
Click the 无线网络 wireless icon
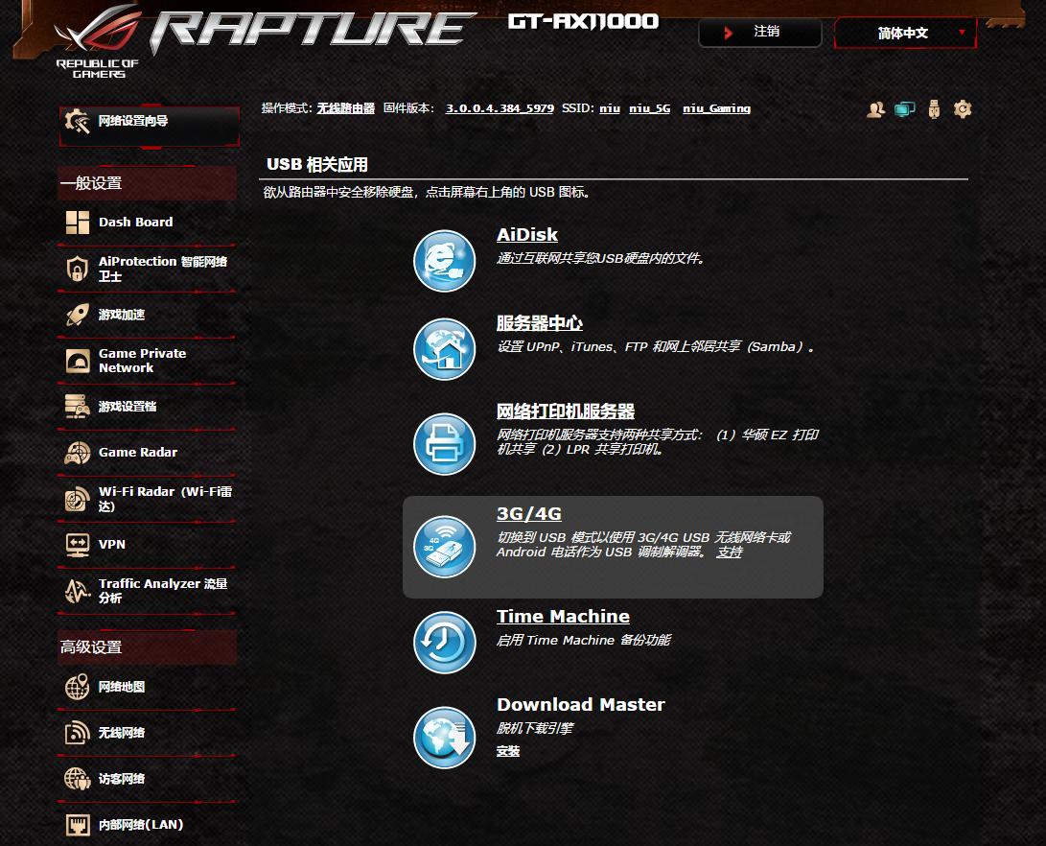pos(78,733)
